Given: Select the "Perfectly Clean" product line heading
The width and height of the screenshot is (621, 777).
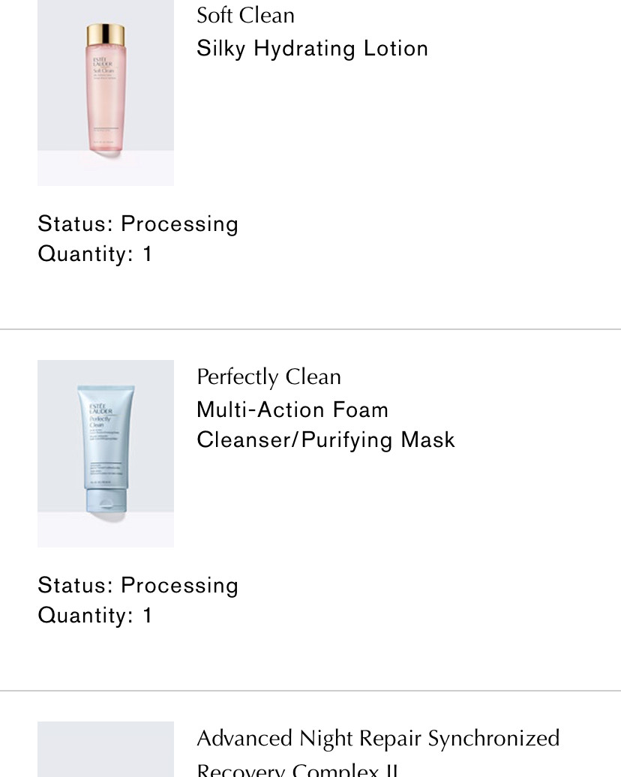Looking at the screenshot, I should click(x=268, y=376).
